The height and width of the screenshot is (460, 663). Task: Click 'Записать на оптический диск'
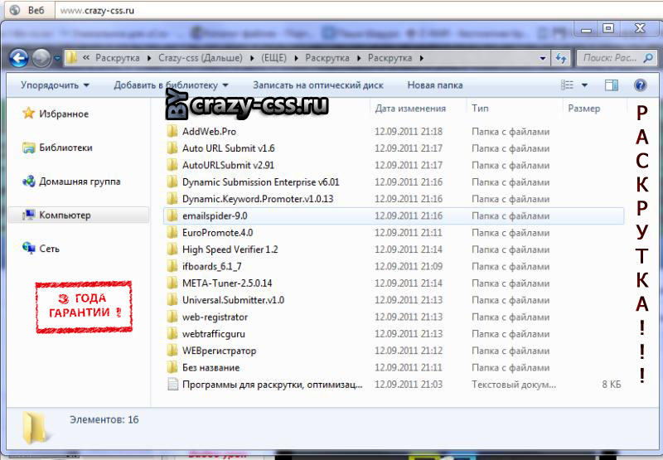(318, 85)
